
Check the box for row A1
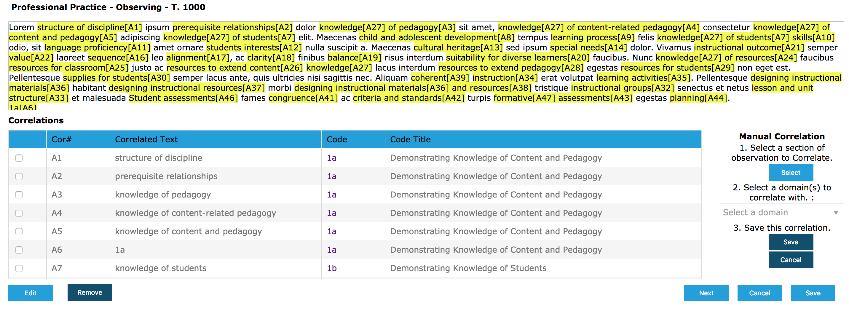[x=19, y=158]
